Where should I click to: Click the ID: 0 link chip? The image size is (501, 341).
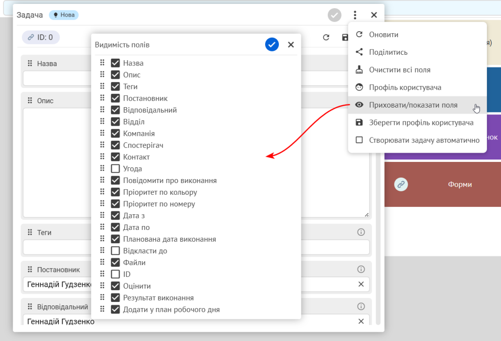(x=41, y=37)
